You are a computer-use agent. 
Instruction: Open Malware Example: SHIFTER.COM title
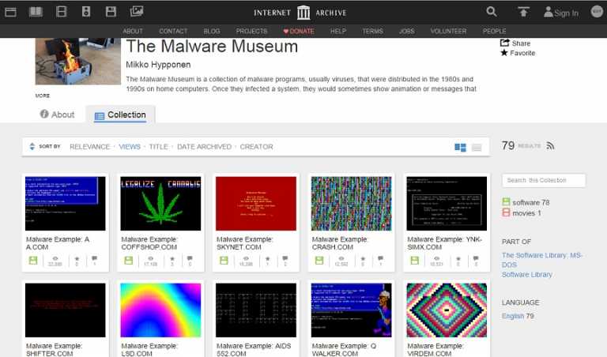point(55,350)
